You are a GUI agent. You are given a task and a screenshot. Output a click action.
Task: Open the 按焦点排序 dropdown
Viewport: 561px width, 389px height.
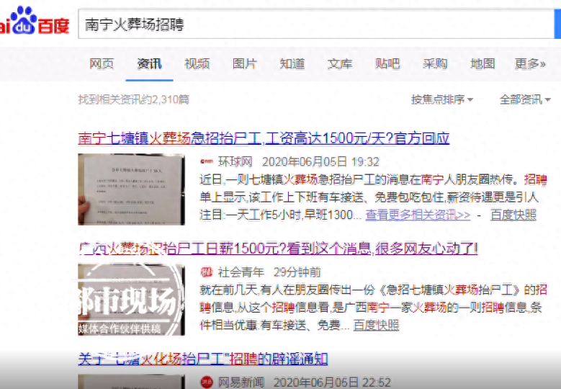coord(441,99)
